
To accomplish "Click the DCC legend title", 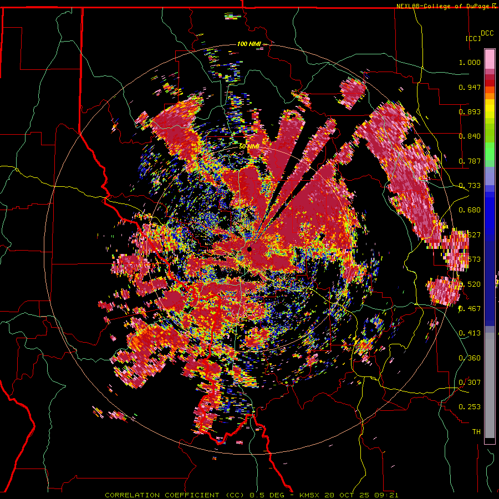I will (487, 33).
